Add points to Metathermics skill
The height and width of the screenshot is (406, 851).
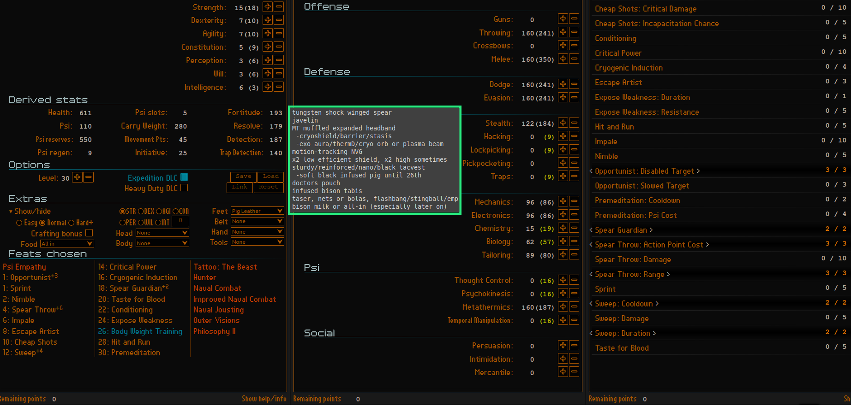[563, 307]
